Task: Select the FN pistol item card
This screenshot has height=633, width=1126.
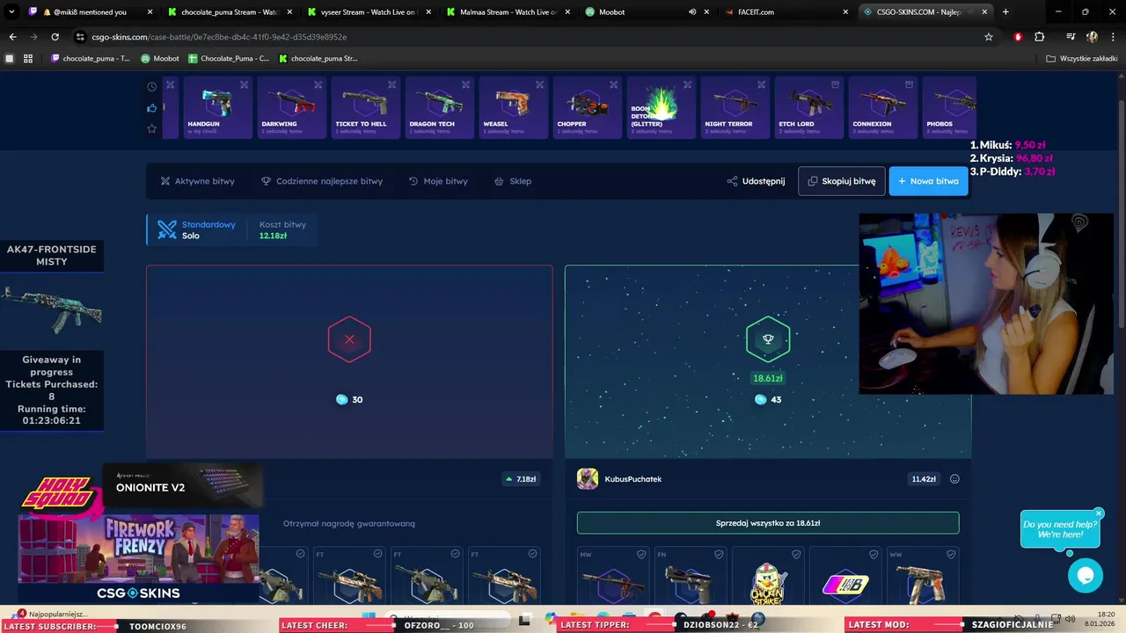Action: (691, 574)
